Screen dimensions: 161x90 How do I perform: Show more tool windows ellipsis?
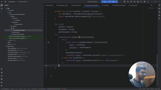(2, 12)
